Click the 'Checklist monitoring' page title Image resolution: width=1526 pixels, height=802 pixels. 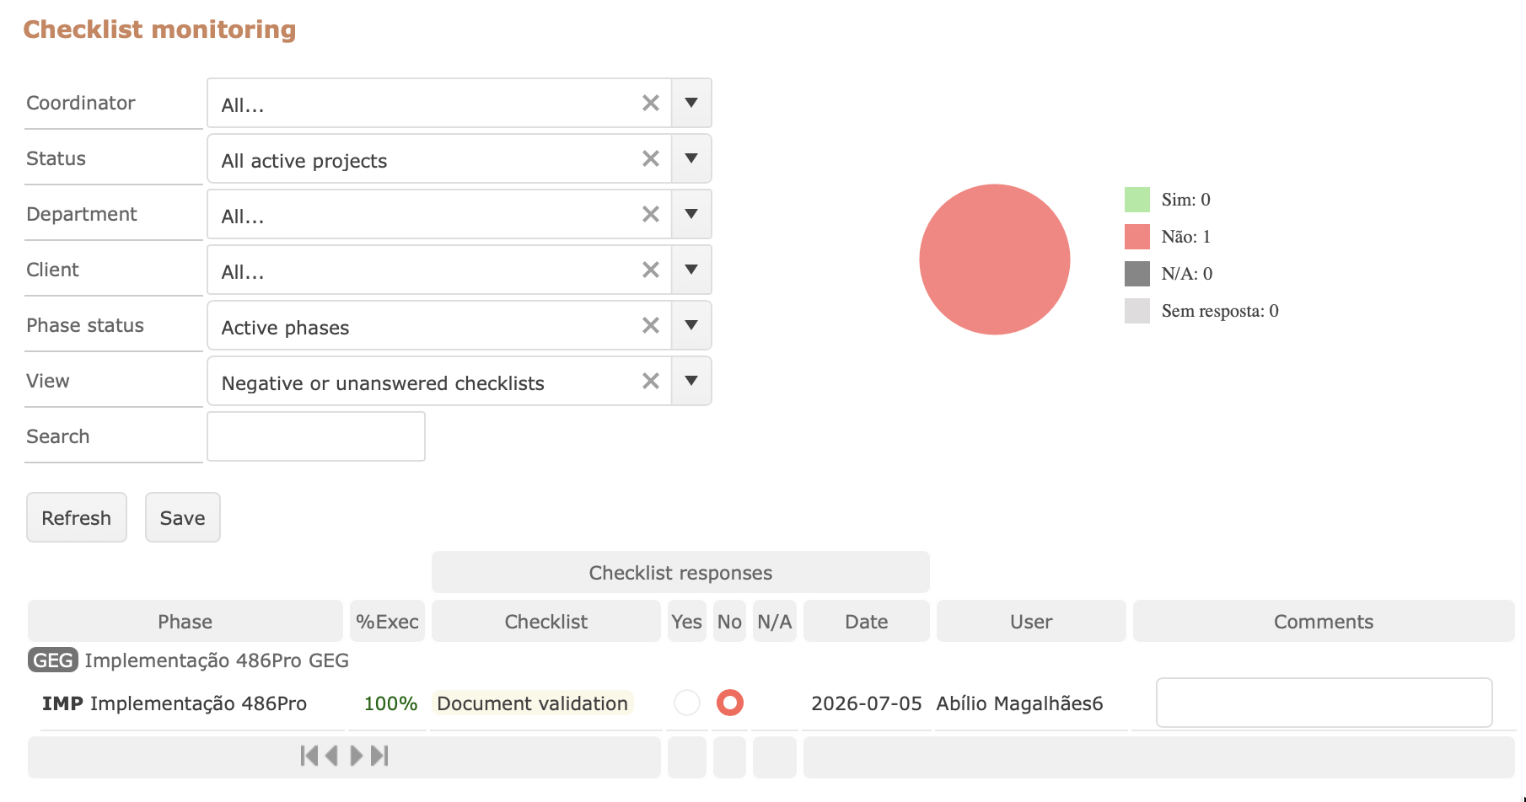point(159,29)
